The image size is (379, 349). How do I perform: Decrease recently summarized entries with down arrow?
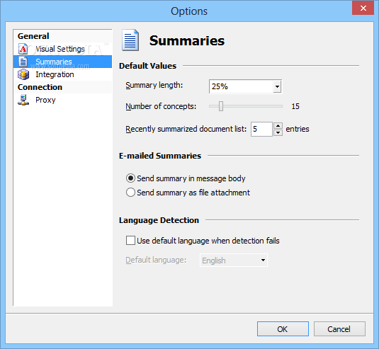pos(278,132)
